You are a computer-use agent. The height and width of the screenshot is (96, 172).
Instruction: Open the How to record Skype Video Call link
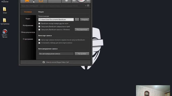coord(57,62)
